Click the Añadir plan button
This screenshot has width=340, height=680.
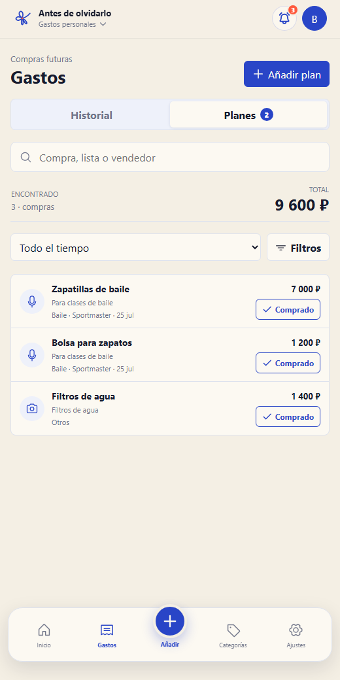286,74
